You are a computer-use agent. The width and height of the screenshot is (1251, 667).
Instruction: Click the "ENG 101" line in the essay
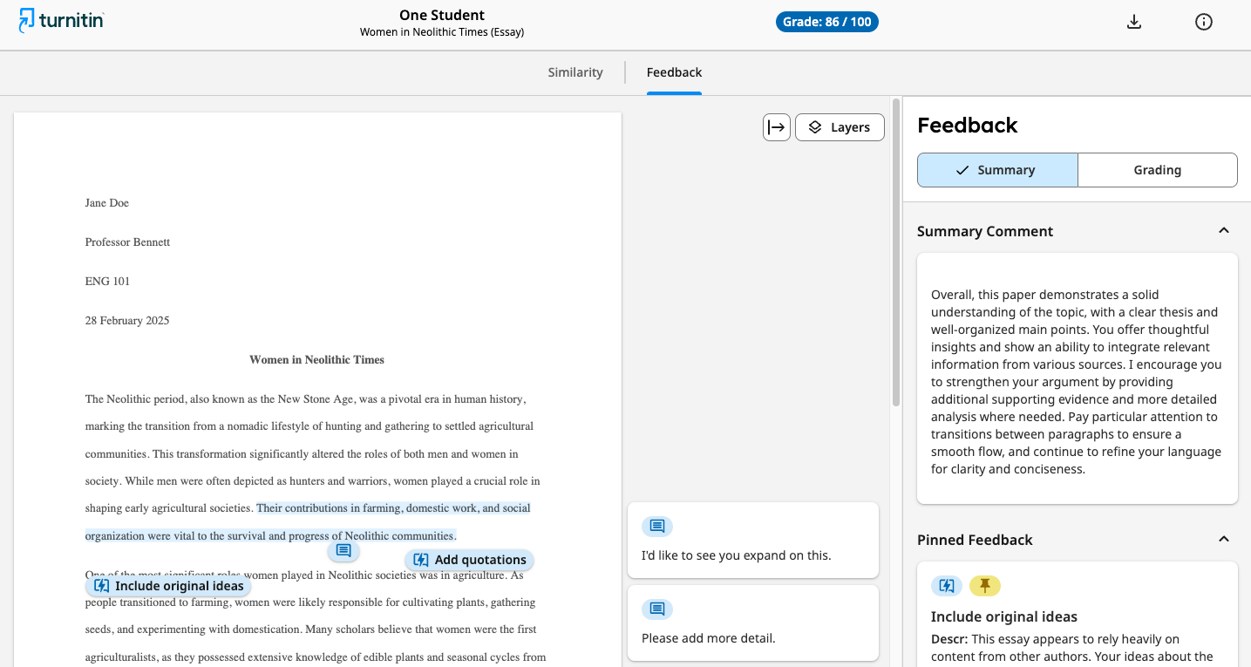click(x=107, y=282)
